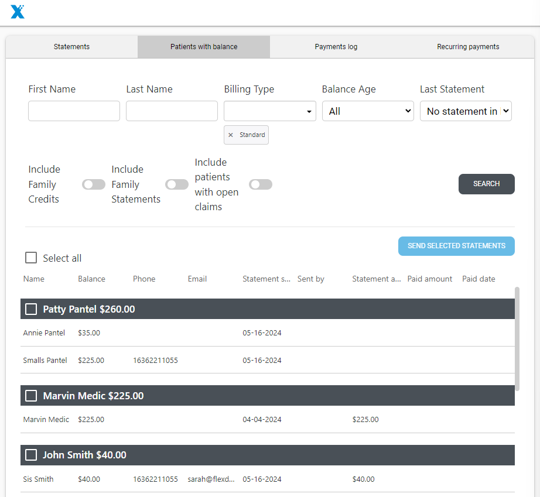The image size is (540, 497).
Task: Open the Payments log tab
Action: (x=336, y=47)
